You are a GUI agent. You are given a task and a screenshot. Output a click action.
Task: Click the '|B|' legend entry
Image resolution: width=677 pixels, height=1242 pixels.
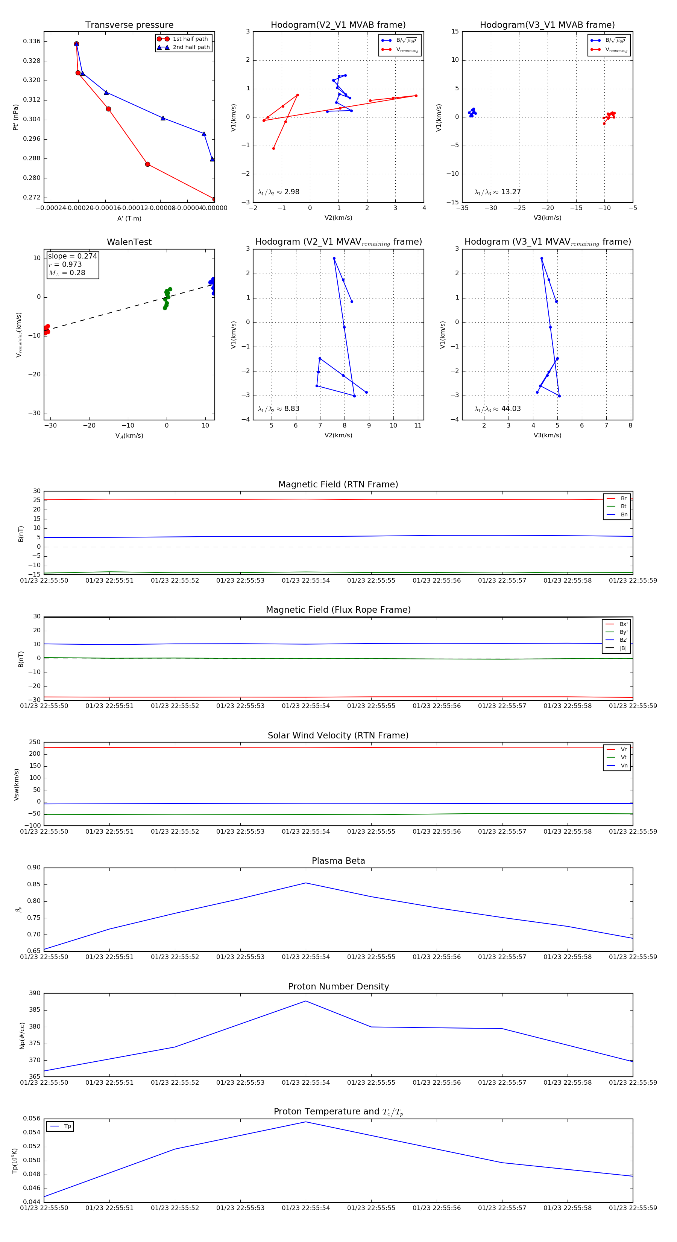coord(617,648)
